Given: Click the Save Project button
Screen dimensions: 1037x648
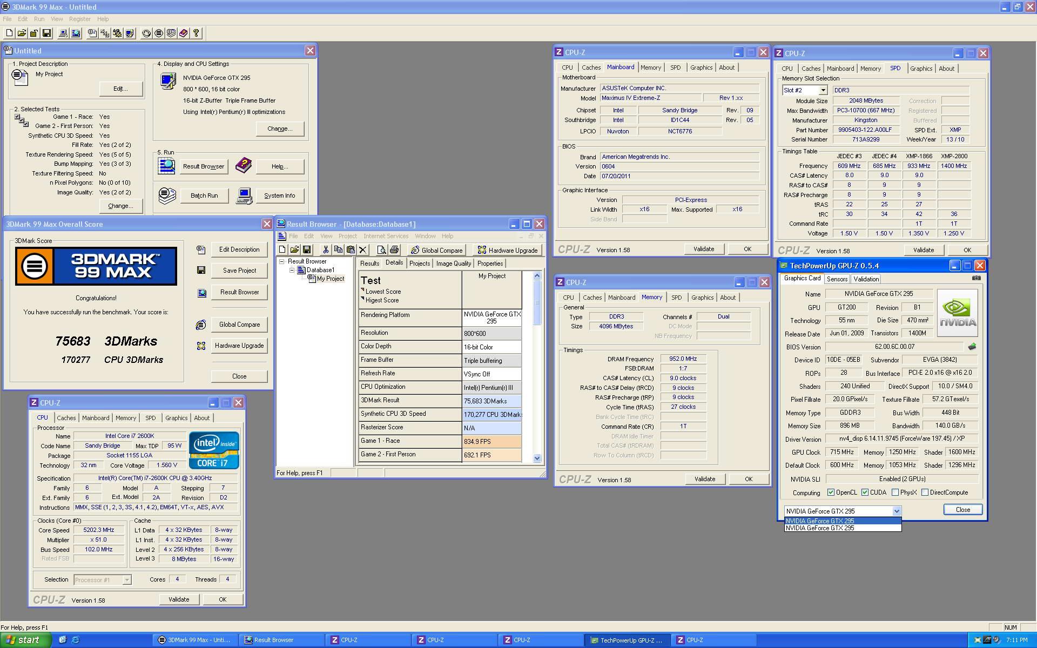Looking at the screenshot, I should click(x=239, y=271).
